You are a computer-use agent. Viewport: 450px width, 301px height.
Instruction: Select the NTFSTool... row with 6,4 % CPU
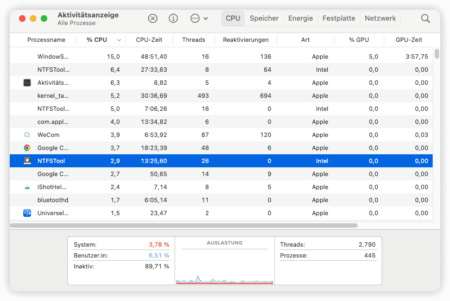pos(221,70)
